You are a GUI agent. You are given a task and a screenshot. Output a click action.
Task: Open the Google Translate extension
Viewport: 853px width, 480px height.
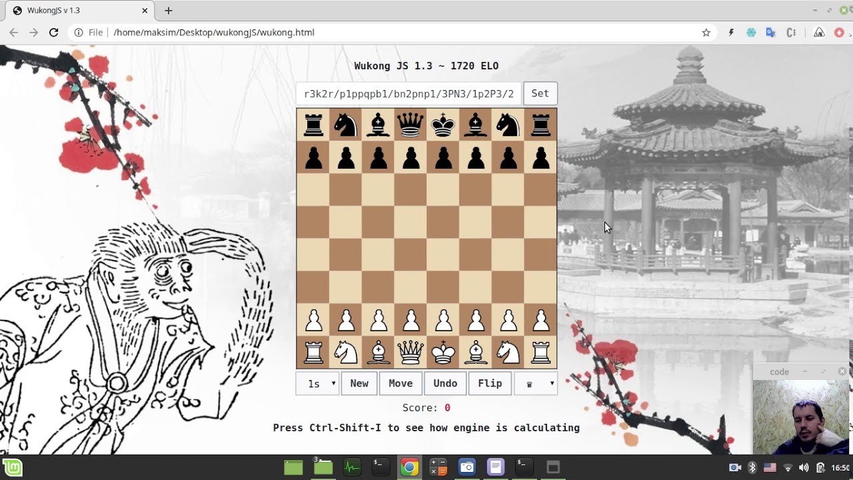pos(771,32)
